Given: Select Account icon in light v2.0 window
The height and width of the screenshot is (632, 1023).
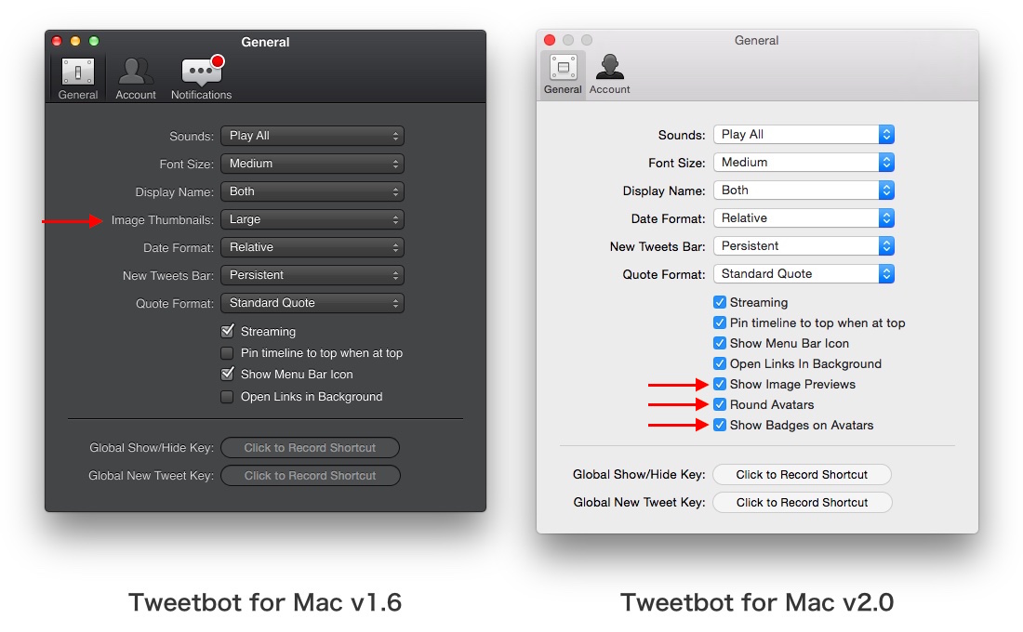Looking at the screenshot, I should coord(609,74).
